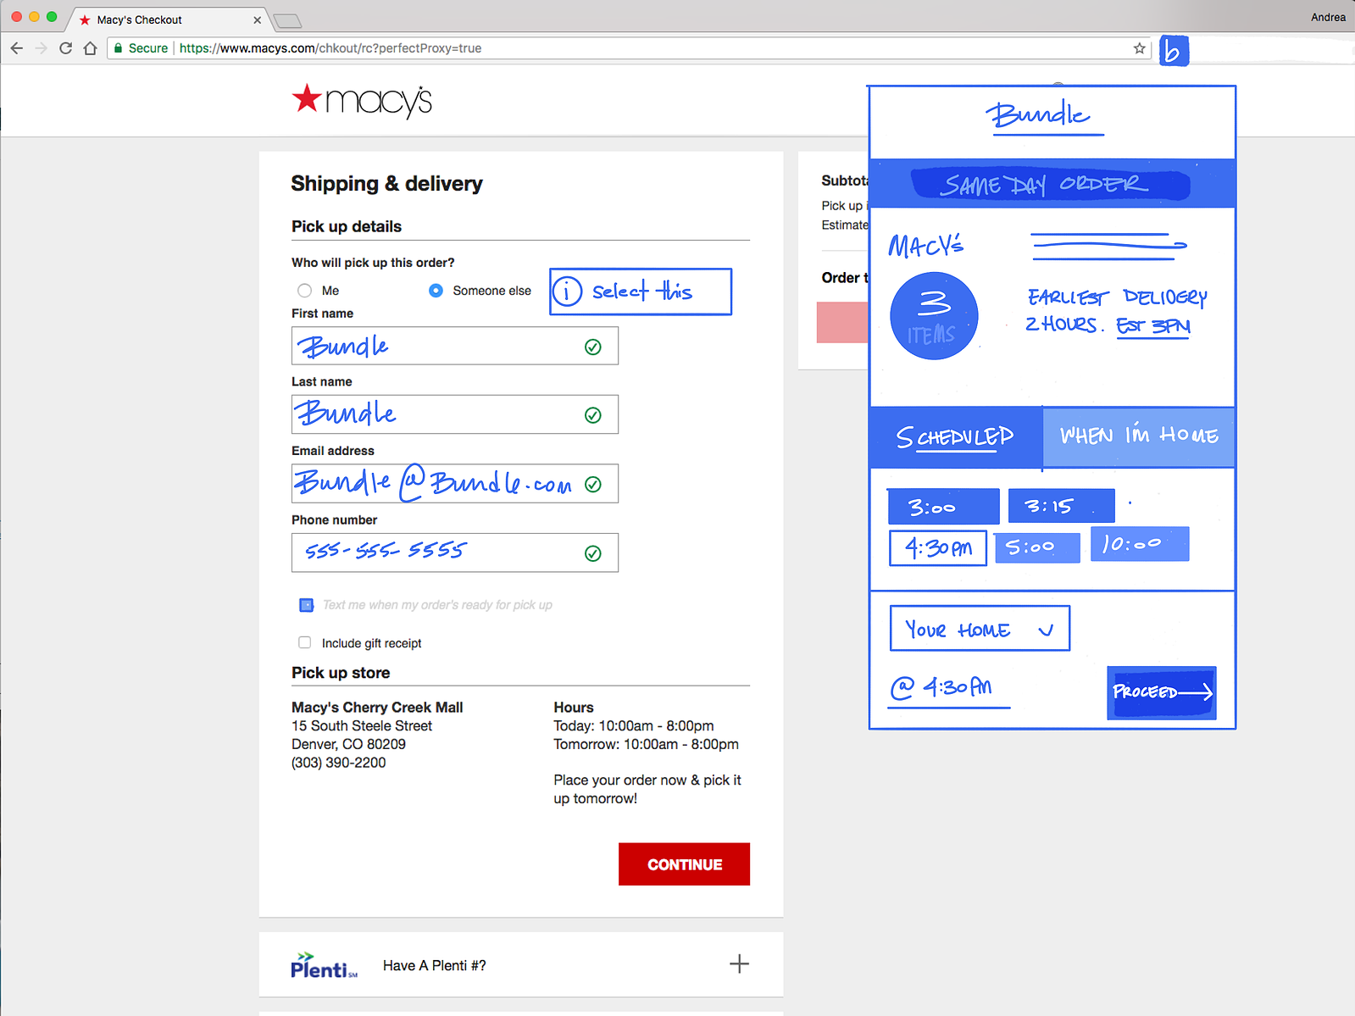Screen dimensions: 1355x1016
Task: Click the green padlock Secure indicator
Action: [x=142, y=48]
